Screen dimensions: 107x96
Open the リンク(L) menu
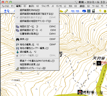(x=61, y=6)
